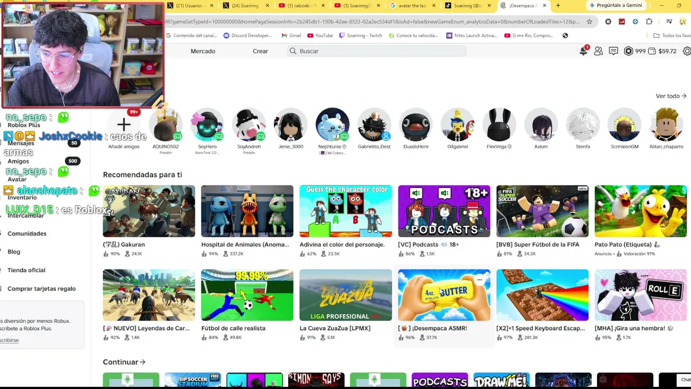Open Comprar tarjetas regalo in sidebar
This screenshot has width=691, height=389.
[x=42, y=289]
